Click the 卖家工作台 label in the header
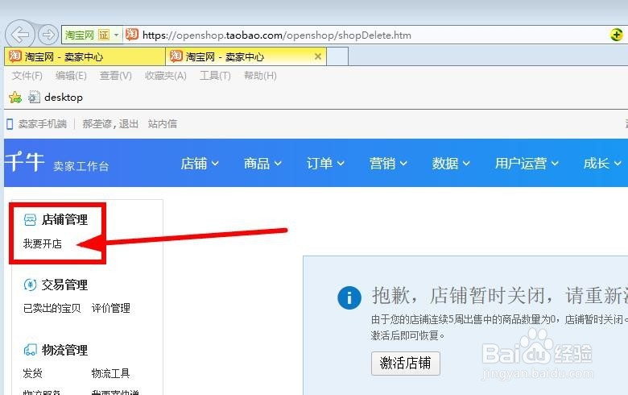 pos(81,166)
